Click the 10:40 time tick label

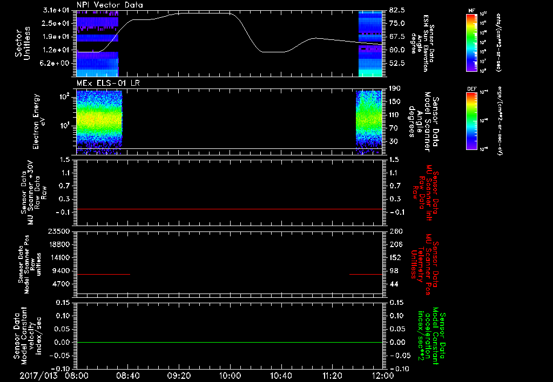[281, 376]
